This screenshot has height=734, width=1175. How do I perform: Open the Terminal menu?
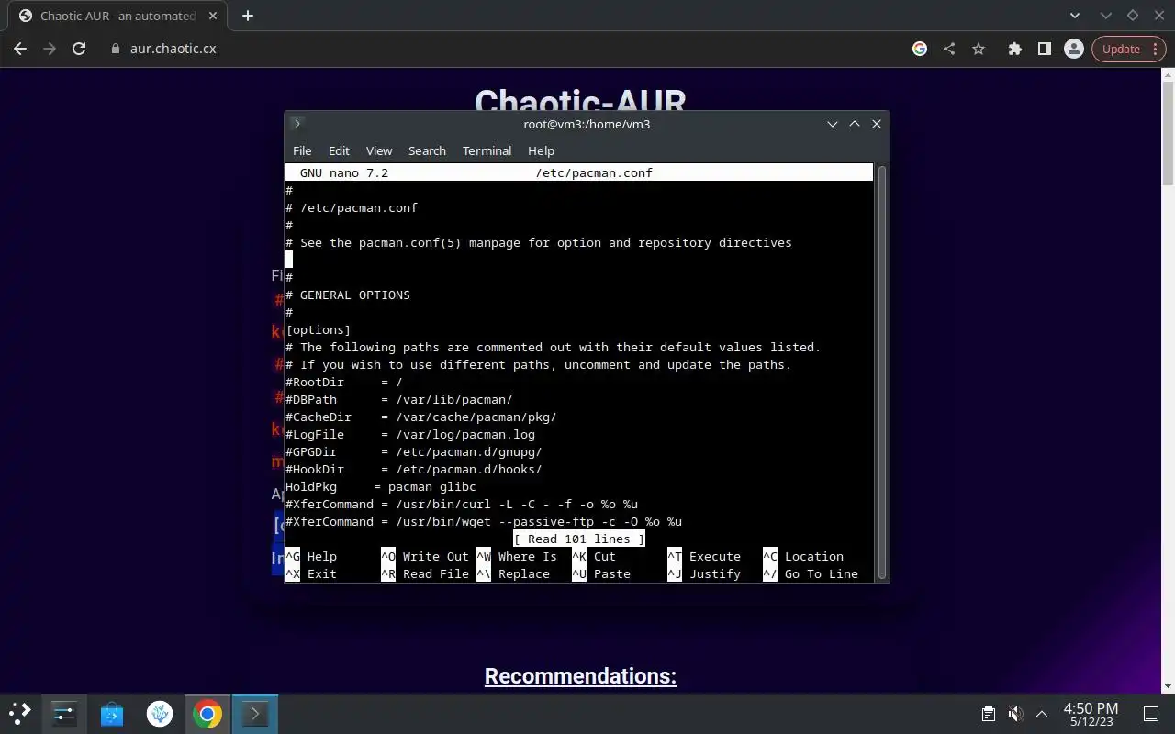tap(487, 150)
